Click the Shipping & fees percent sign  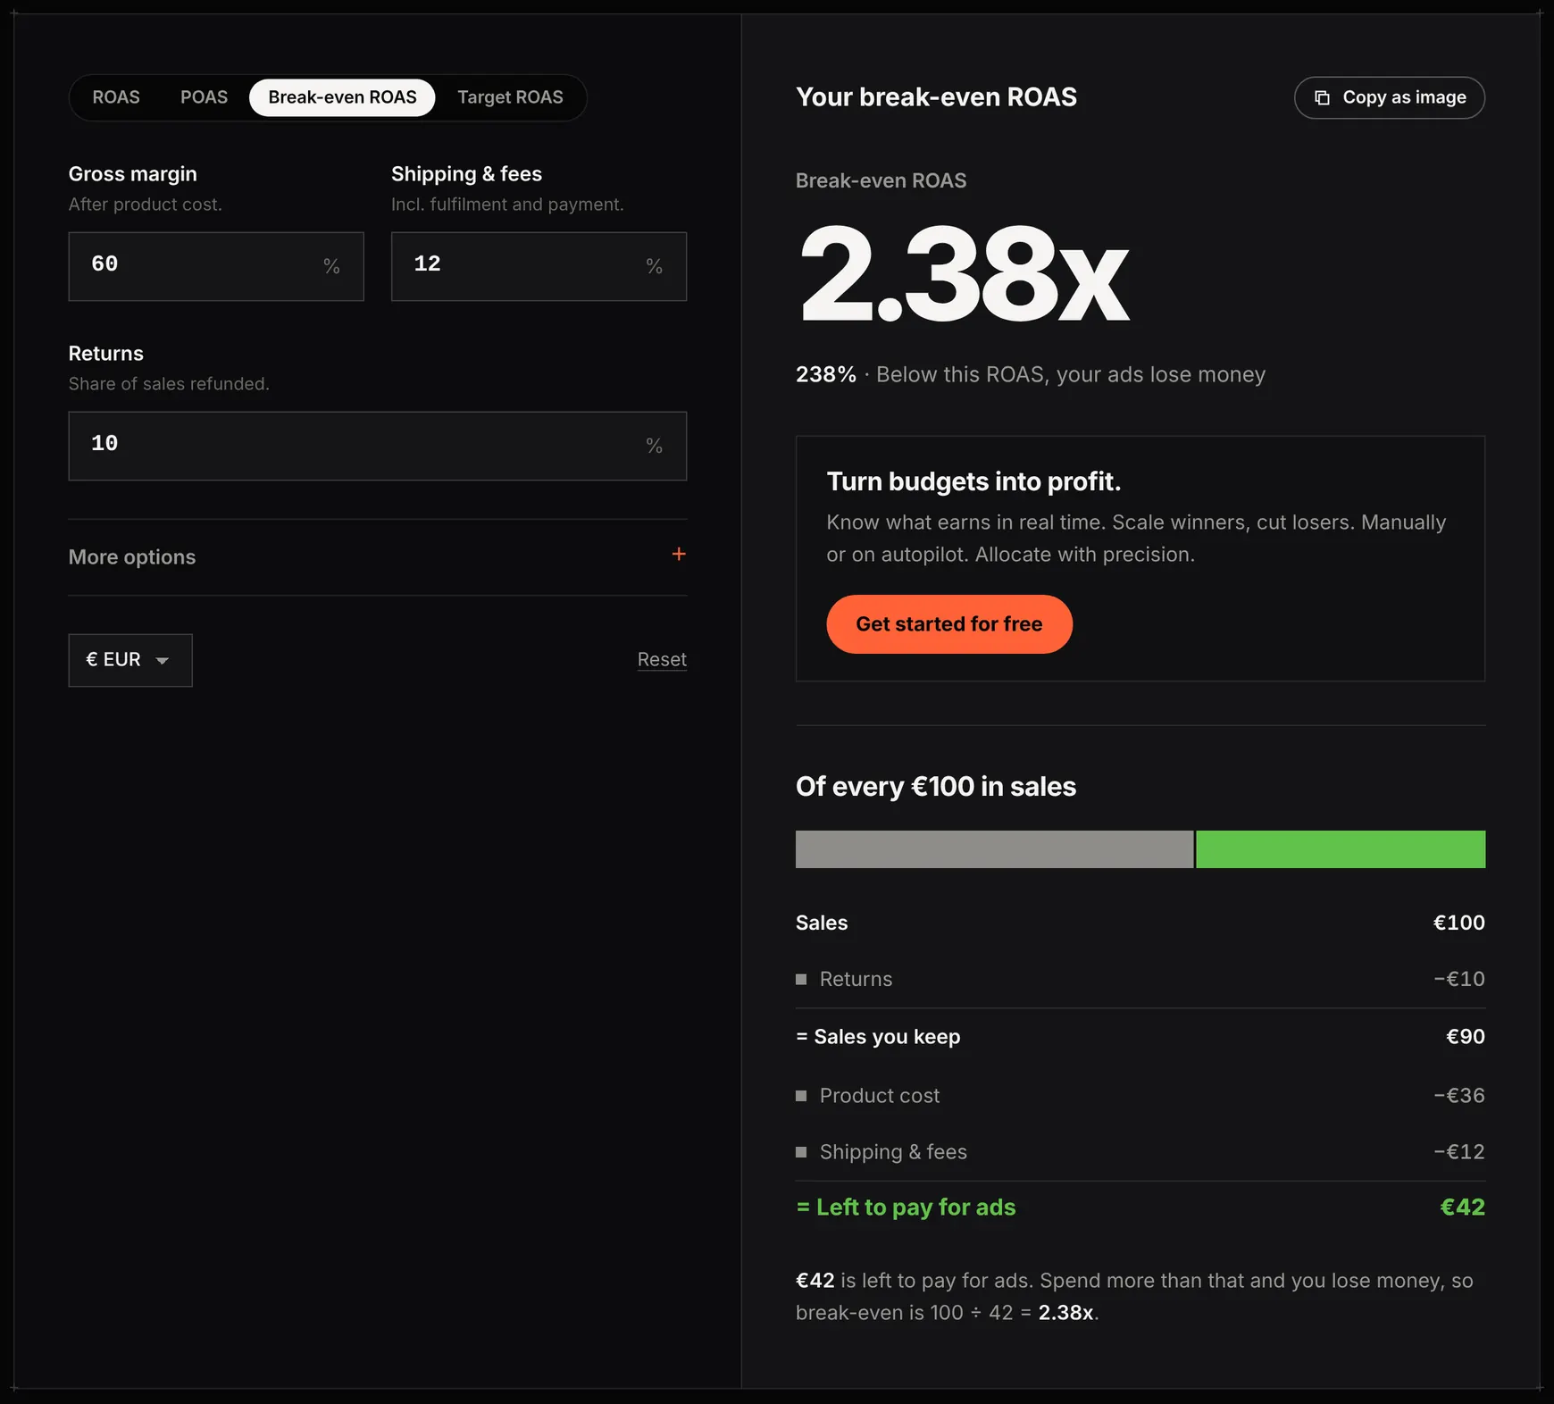654,266
